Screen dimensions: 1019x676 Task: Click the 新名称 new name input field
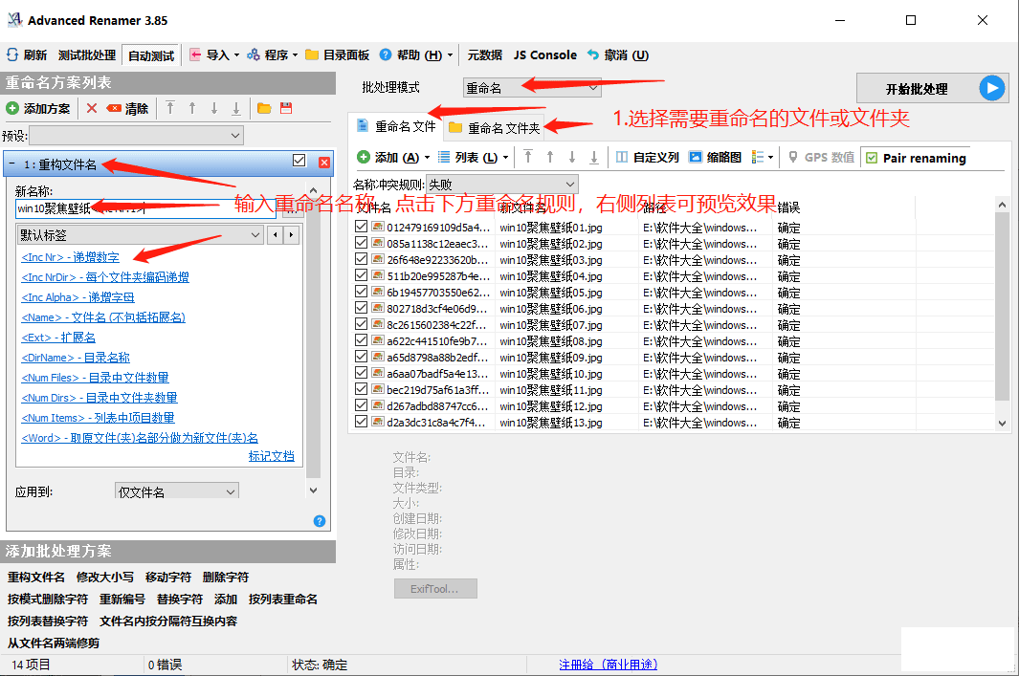(146, 208)
